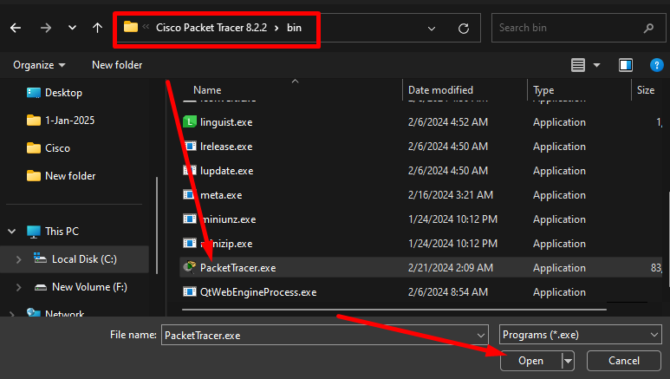
Task: Select QtWebEngineProcess.exe in the list
Action: pyautogui.click(x=258, y=292)
